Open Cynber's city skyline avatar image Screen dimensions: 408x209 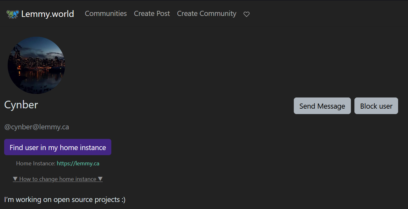36,65
